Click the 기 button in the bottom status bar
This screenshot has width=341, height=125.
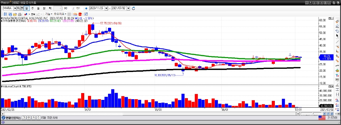coord(24,118)
